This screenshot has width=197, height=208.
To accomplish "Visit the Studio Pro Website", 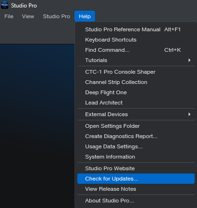I will (x=136, y=168).
